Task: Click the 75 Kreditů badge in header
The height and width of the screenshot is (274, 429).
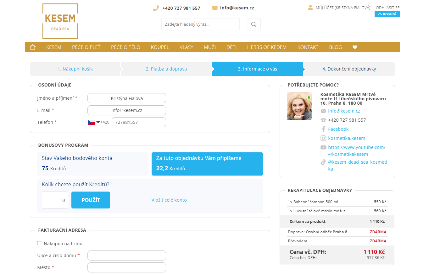Action: (x=387, y=14)
